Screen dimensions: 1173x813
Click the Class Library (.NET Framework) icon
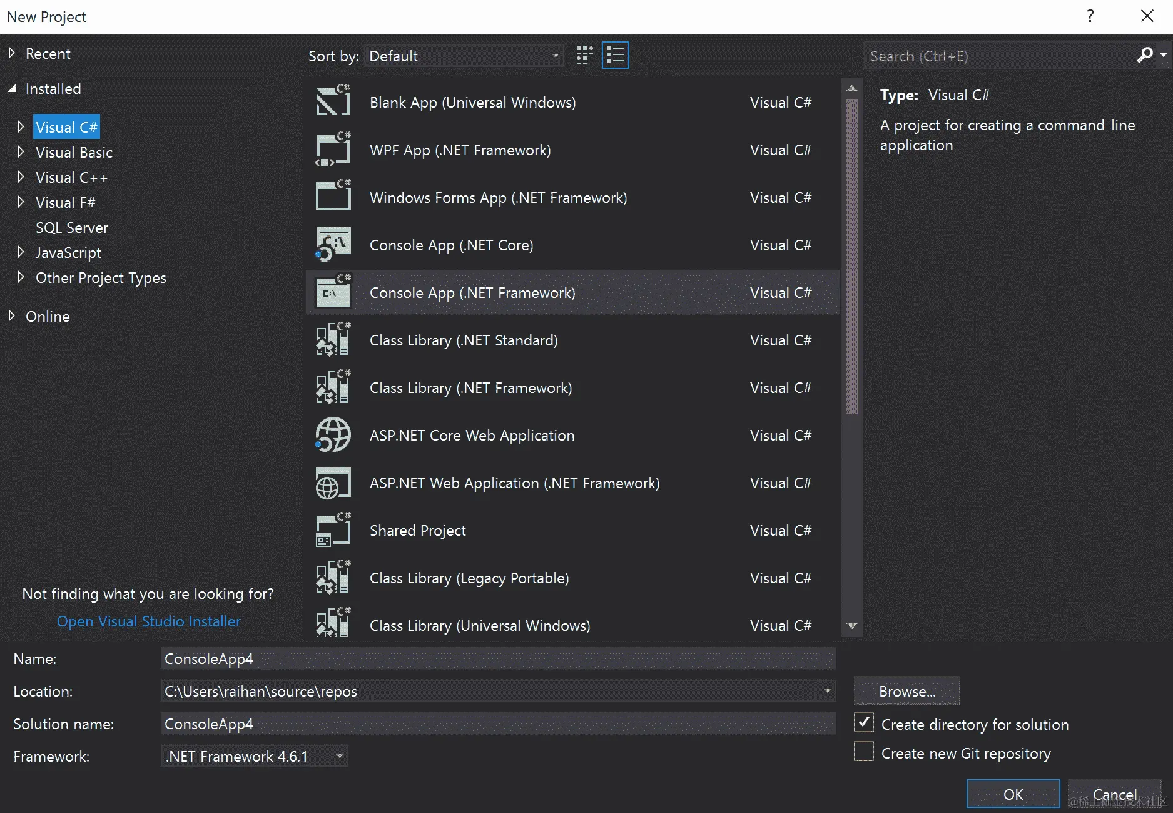[333, 387]
